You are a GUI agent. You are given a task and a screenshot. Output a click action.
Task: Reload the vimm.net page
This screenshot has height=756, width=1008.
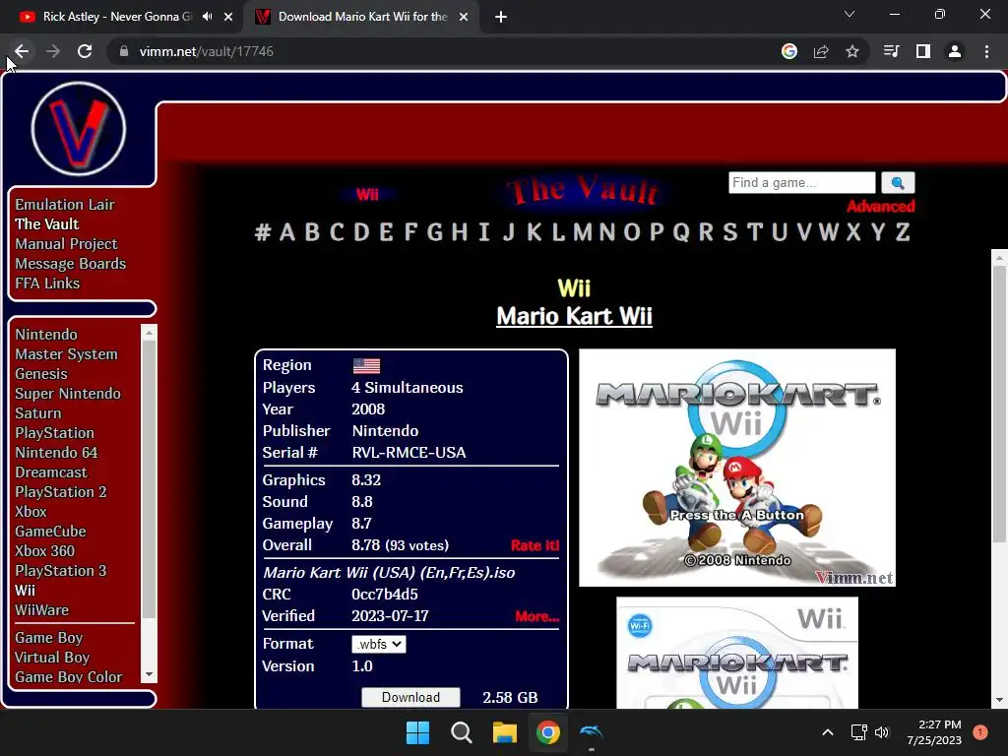click(85, 51)
